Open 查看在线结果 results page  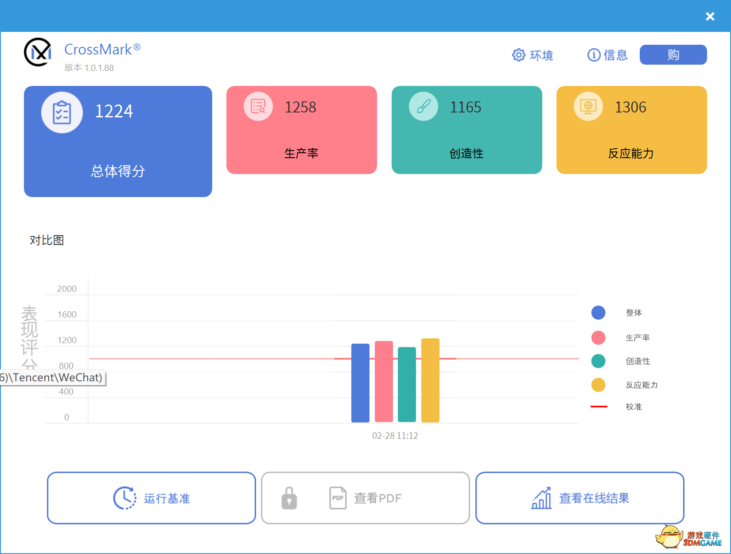[579, 498]
